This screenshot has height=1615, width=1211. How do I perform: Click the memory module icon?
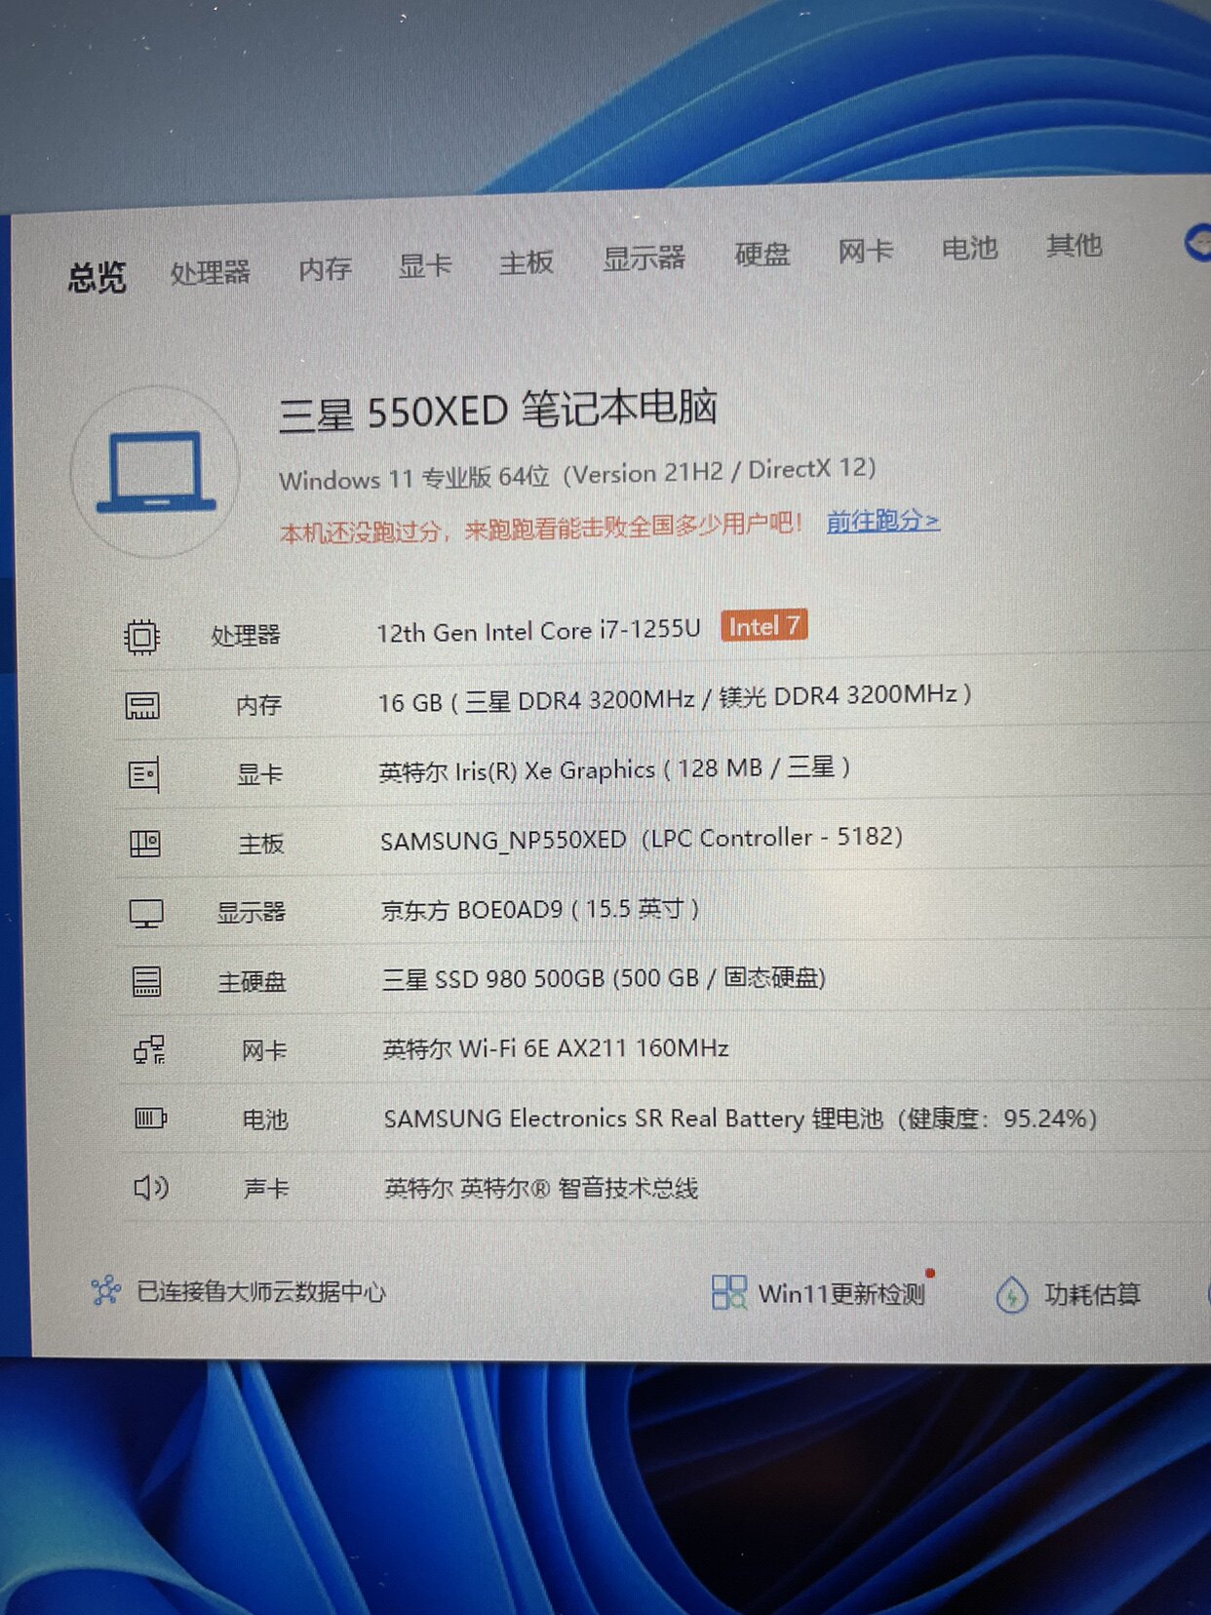pos(142,705)
